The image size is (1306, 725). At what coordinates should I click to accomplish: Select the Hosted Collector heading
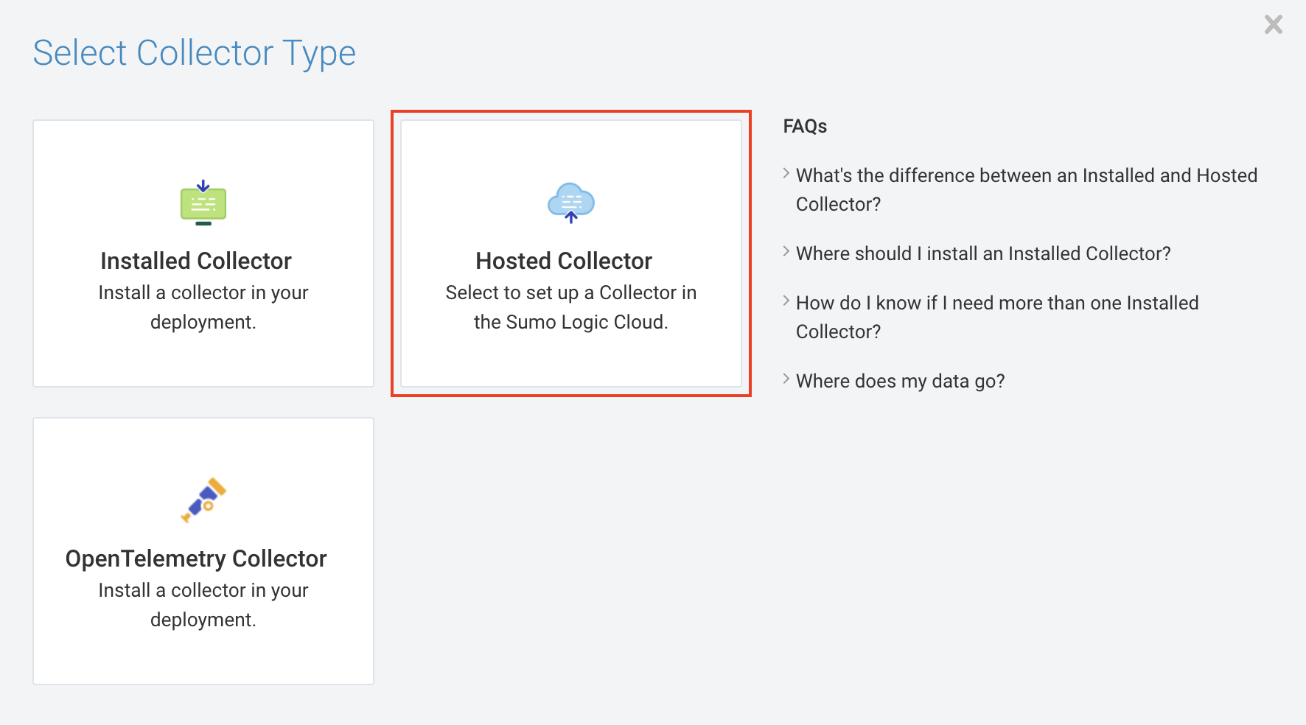coord(564,261)
